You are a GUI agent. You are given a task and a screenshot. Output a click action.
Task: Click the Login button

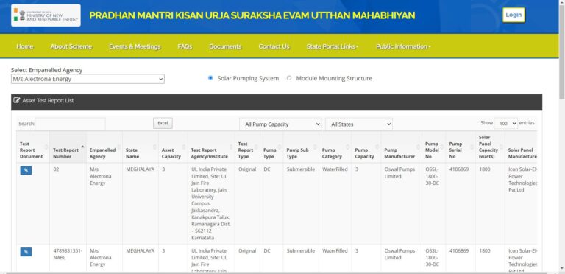tap(514, 15)
